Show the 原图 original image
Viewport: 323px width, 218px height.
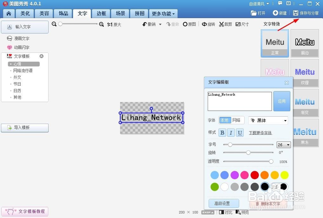(x=189, y=24)
